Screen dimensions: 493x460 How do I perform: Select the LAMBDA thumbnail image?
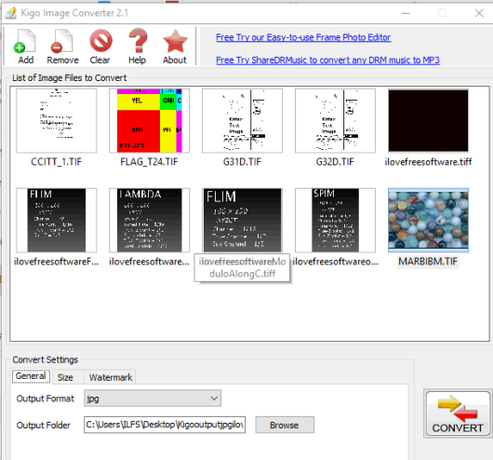pos(150,221)
